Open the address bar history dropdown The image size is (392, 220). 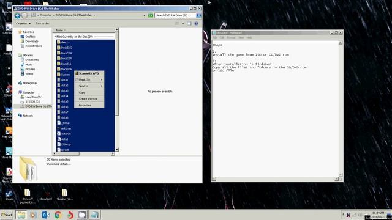[145, 15]
